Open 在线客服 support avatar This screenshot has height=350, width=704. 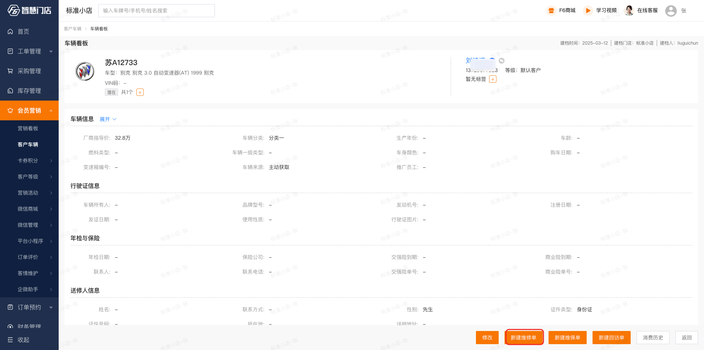(629, 11)
